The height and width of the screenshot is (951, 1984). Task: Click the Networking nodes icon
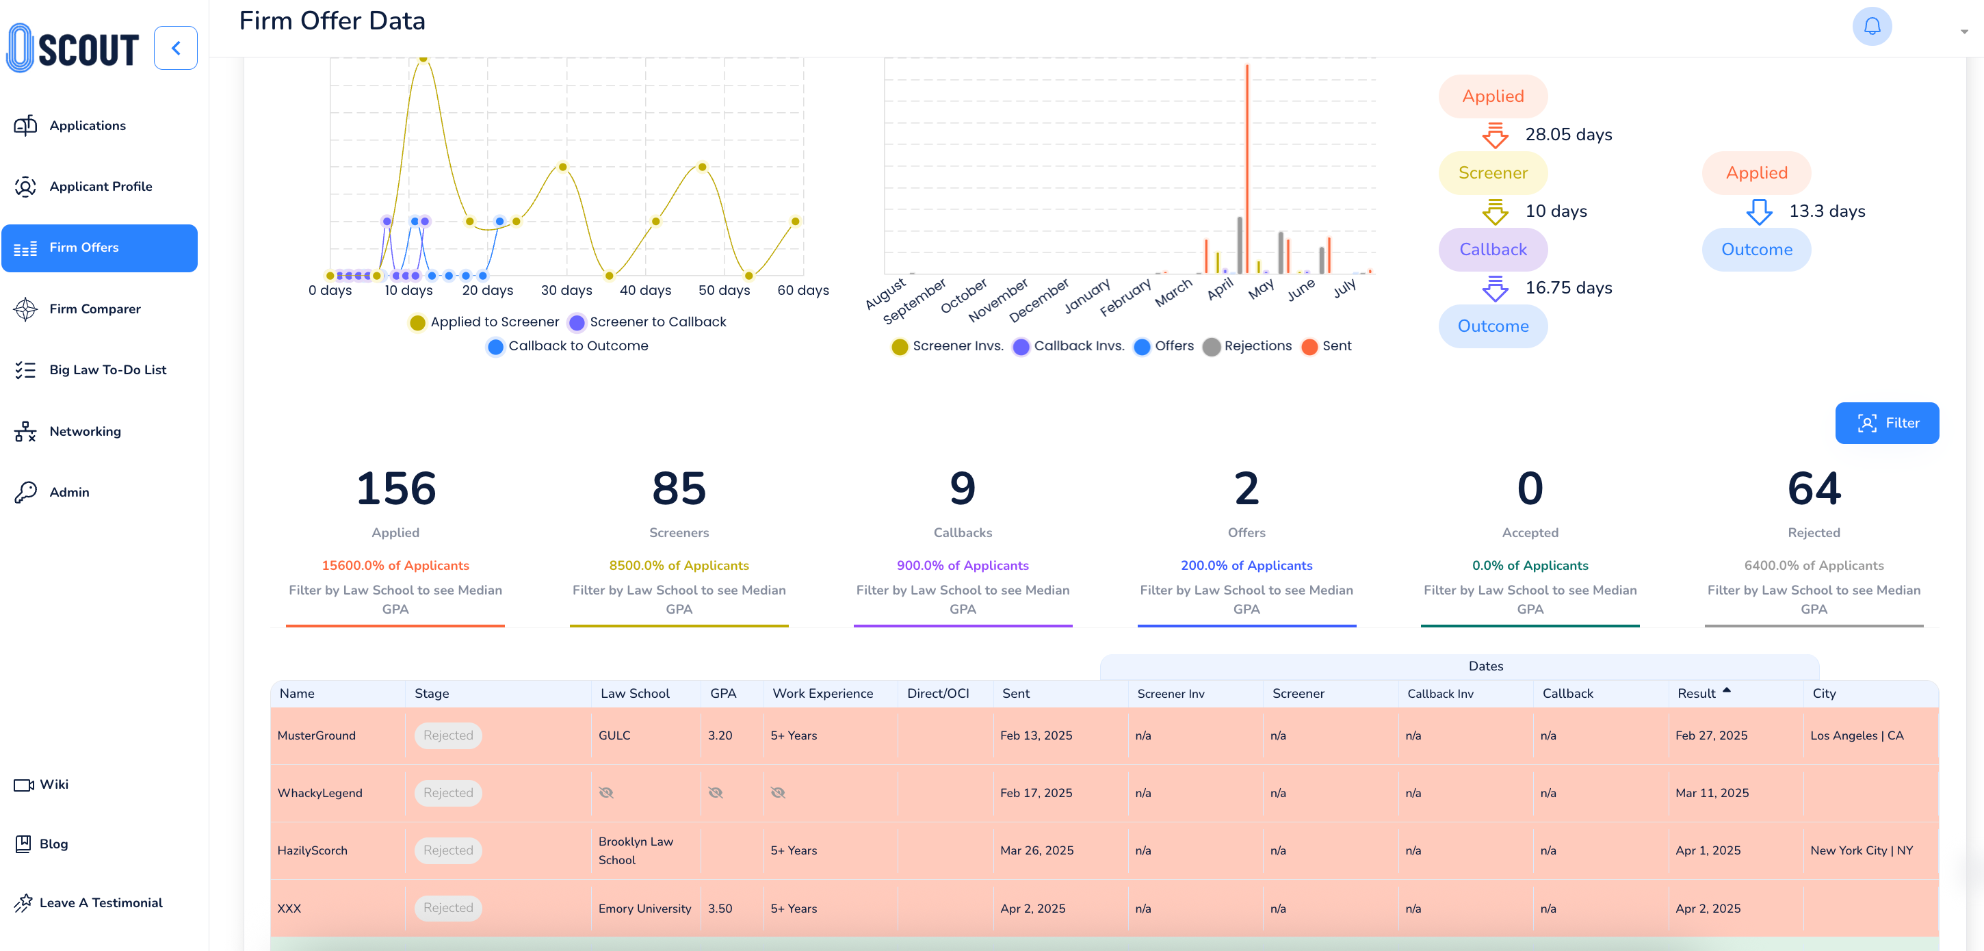[x=25, y=431]
